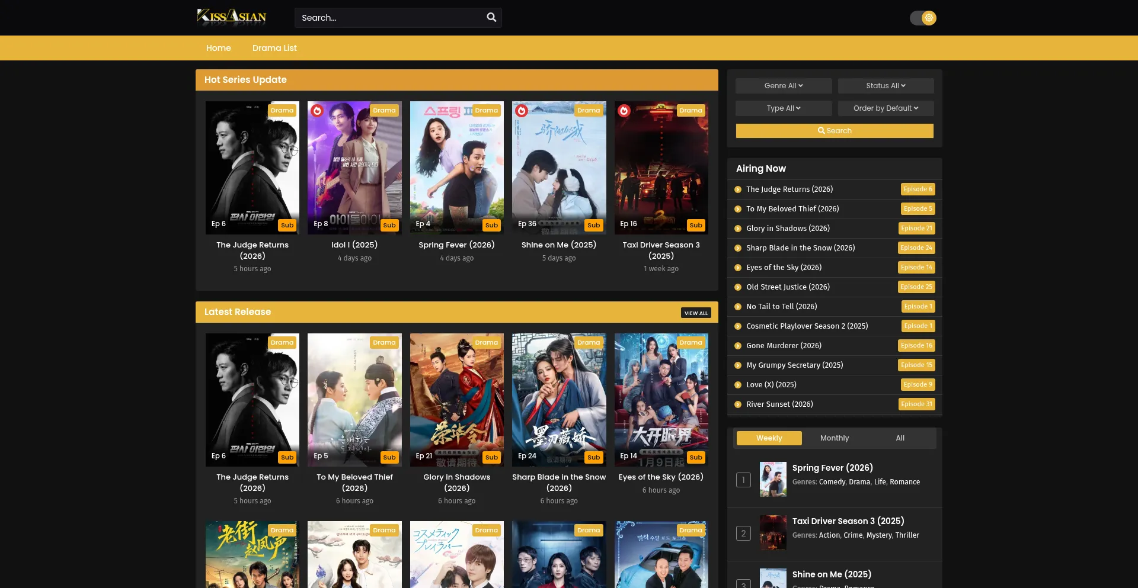This screenshot has width=1138, height=588.
Task: Click the bullet icon beside The Judge Returns in Airing Now
Action: point(738,189)
